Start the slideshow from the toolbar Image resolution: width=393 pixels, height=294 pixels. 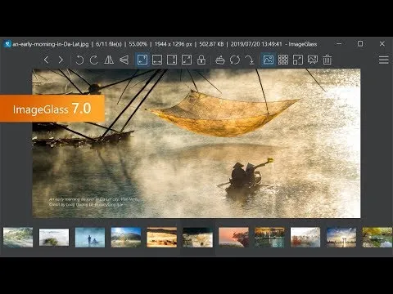[x=313, y=60]
